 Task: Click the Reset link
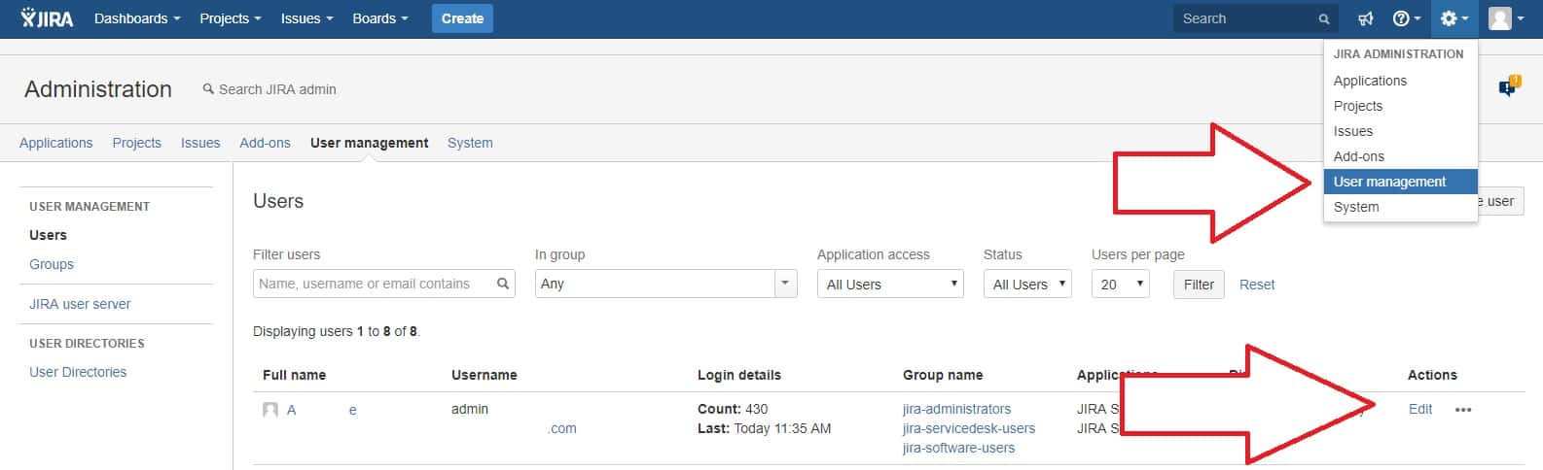pyautogui.click(x=1257, y=285)
